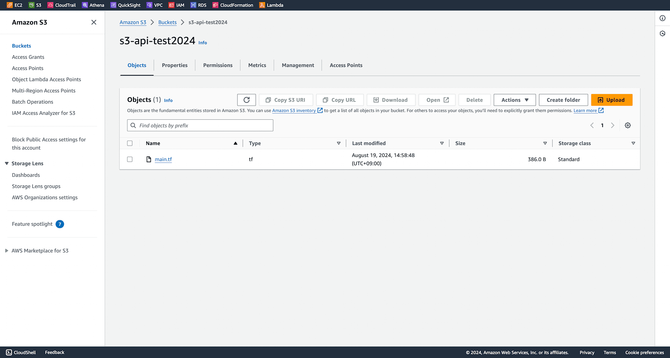Click external link icon beside Learn more
The image size is (670, 358).
601,110
